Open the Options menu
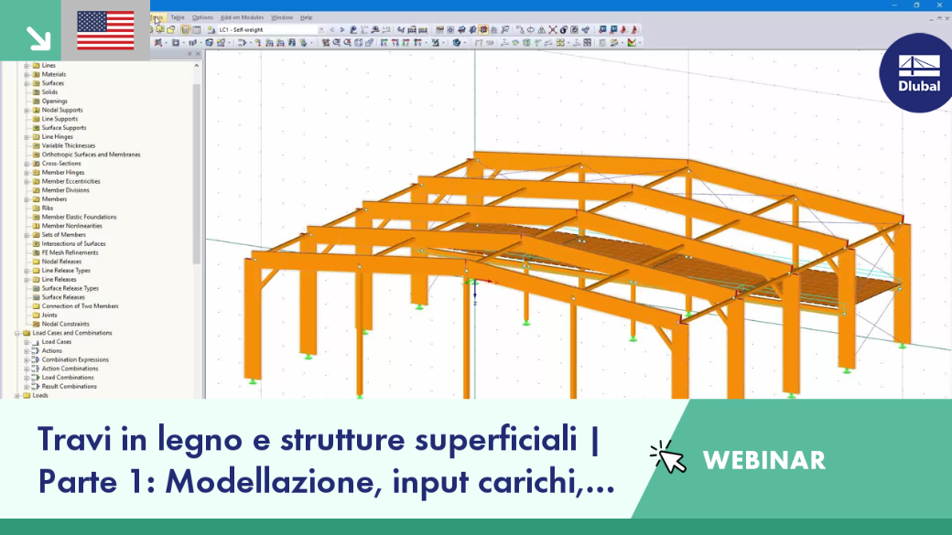The image size is (952, 535). 202,17
